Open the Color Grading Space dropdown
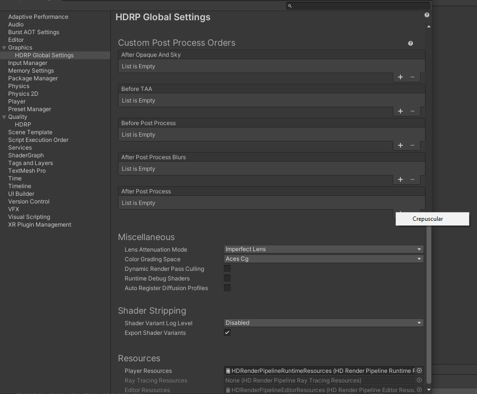Image resolution: width=477 pixels, height=394 pixels. 323,258
